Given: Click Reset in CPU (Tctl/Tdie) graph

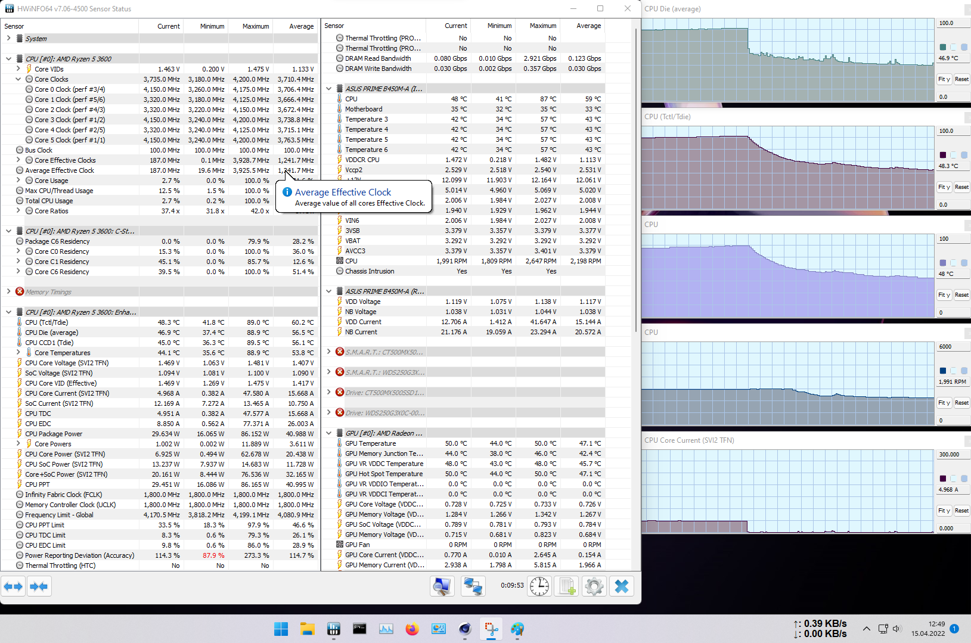Looking at the screenshot, I should coord(961,187).
